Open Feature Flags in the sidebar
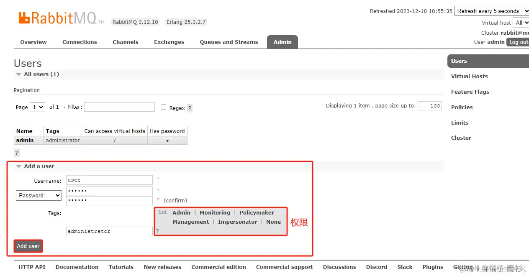This screenshot has height=276, width=529. tap(470, 92)
